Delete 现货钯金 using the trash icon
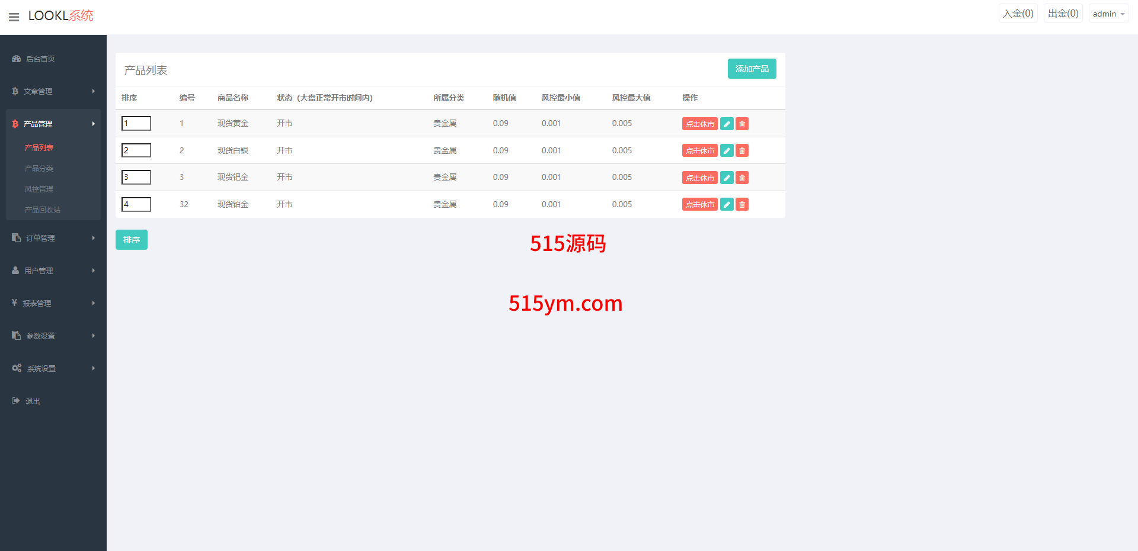1138x551 pixels. click(742, 178)
